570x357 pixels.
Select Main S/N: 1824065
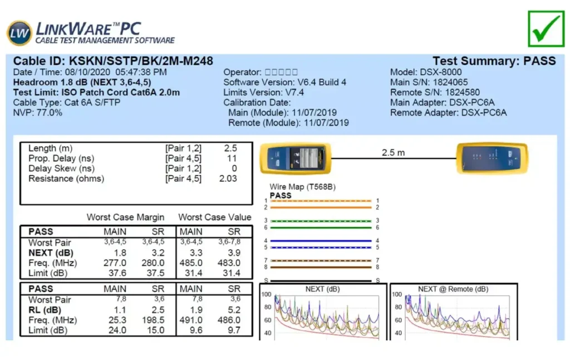coord(429,82)
